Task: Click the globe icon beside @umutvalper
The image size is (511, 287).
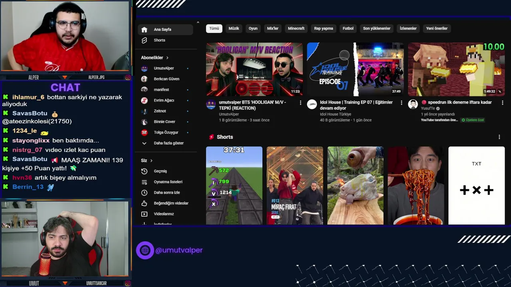Action: (145, 250)
